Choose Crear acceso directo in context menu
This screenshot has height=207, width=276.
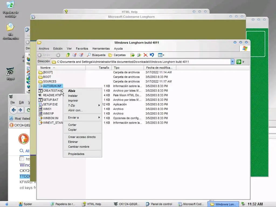(82, 137)
